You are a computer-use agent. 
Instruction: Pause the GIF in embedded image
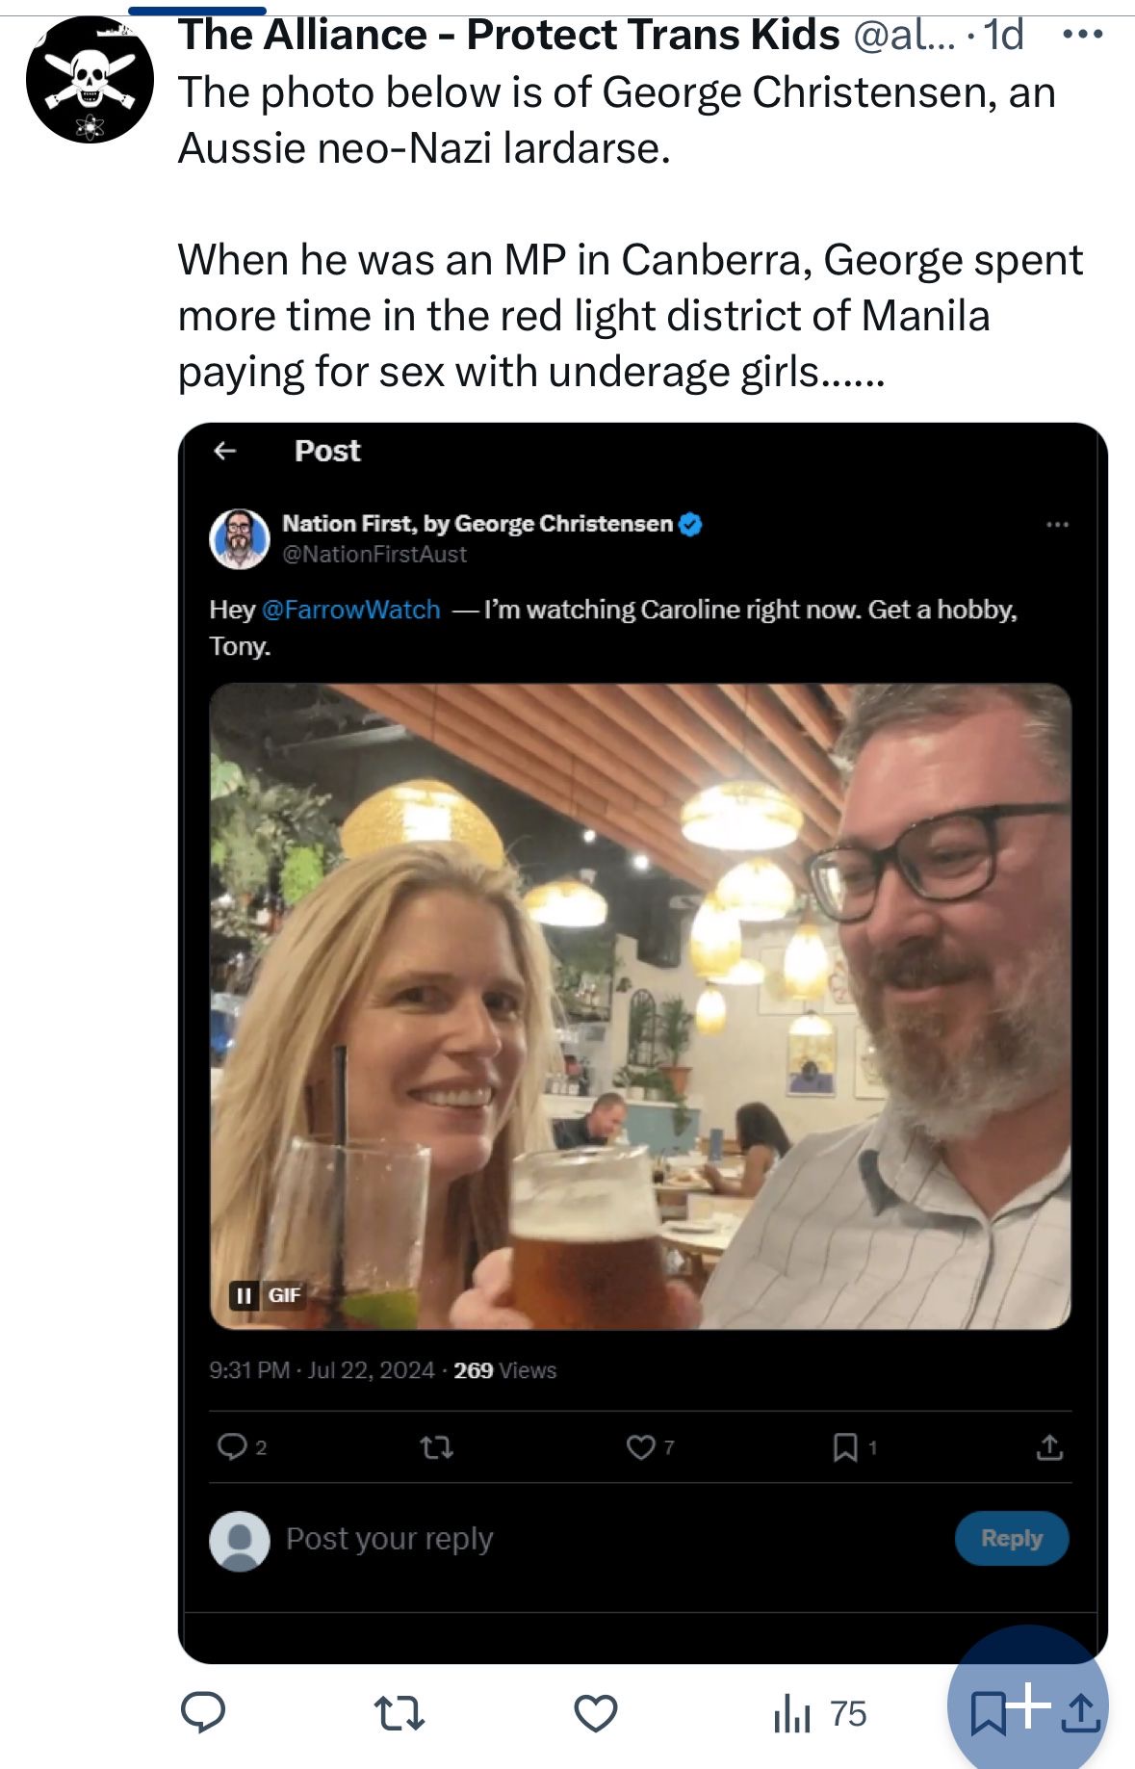(245, 1295)
